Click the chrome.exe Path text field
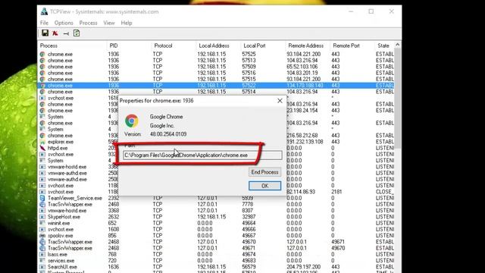Image resolution: width=485 pixels, height=273 pixels. tap(202, 155)
